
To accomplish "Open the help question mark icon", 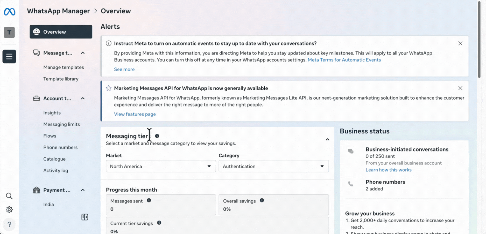I will click(x=9, y=224).
